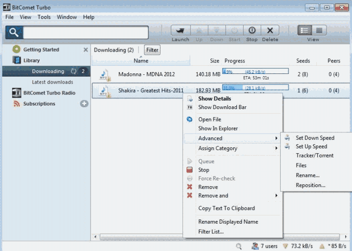Image resolution: width=352 pixels, height=251 pixels.
Task: Add a subscription with plus icon
Action: click(84, 104)
